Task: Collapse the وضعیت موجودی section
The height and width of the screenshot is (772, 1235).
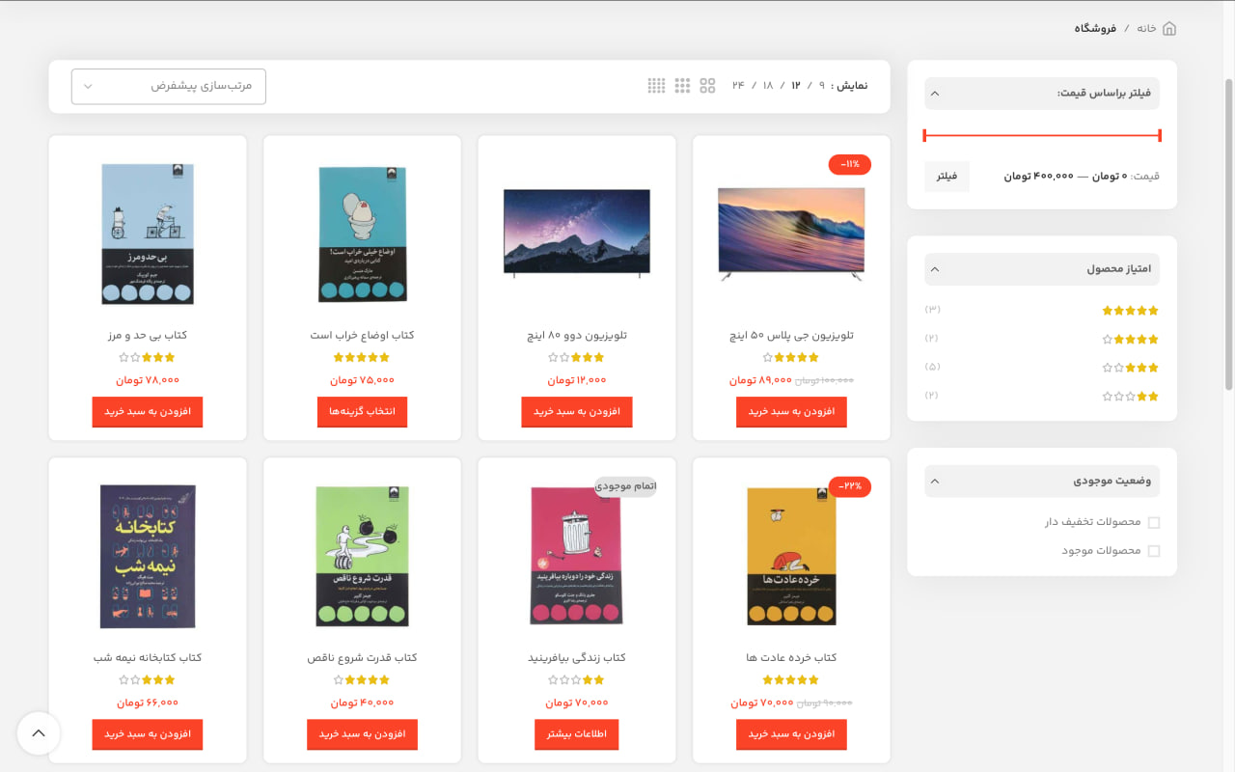Action: (x=935, y=481)
